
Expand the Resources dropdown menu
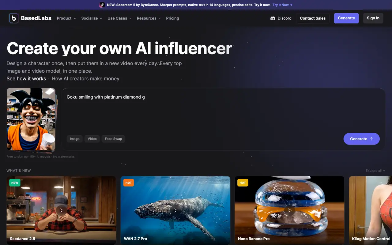(149, 18)
